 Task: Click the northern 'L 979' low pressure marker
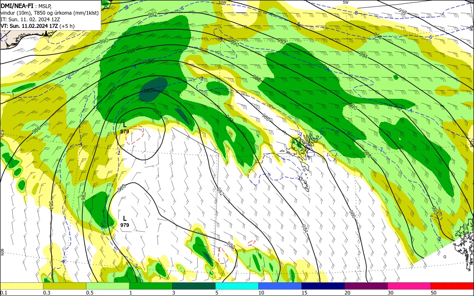click(125, 128)
